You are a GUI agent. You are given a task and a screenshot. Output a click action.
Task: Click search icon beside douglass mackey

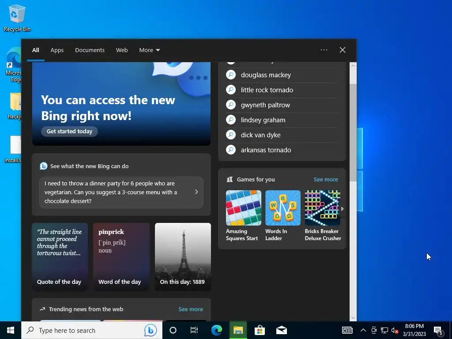231,75
